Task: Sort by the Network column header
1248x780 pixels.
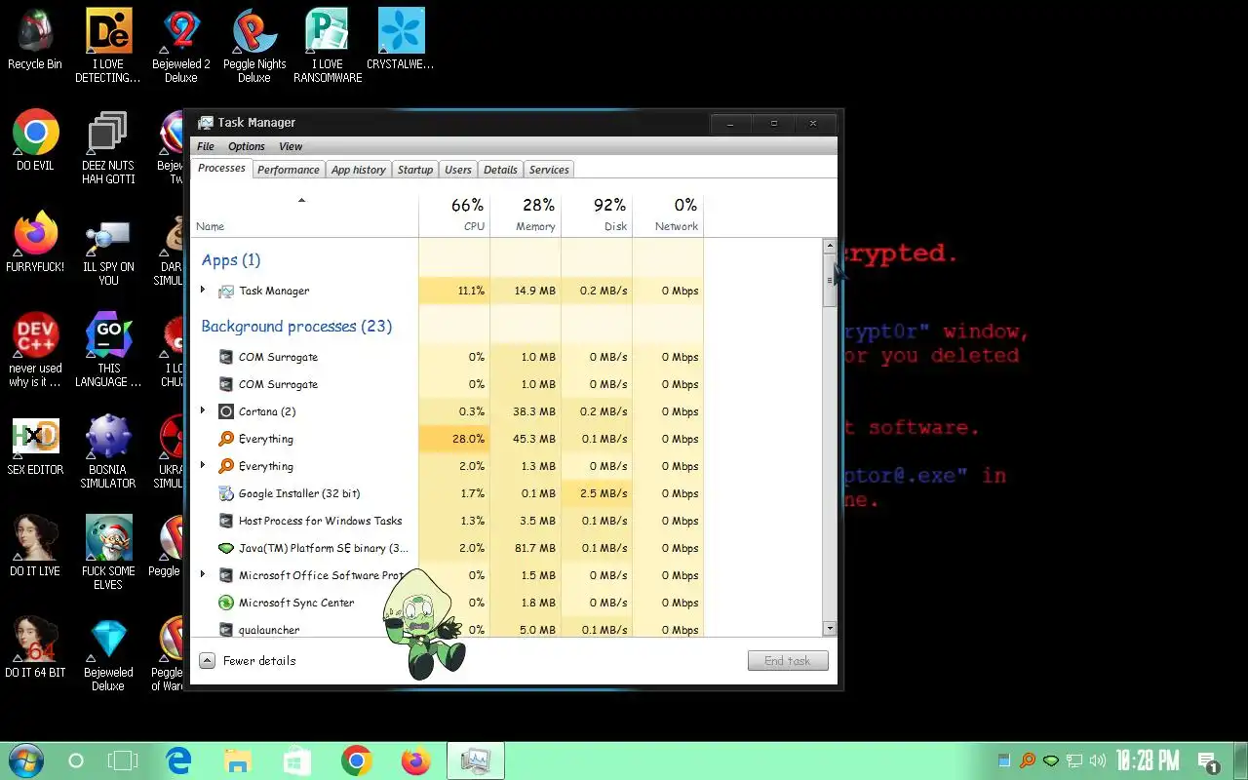Action: click(668, 214)
